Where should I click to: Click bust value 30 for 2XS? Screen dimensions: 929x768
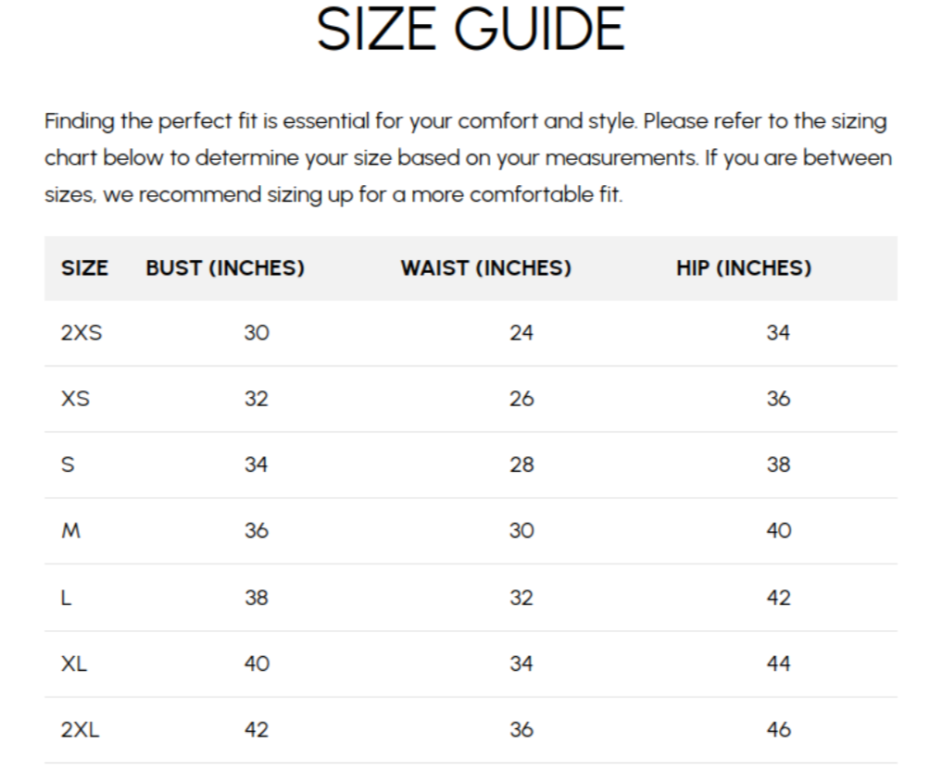pos(257,332)
